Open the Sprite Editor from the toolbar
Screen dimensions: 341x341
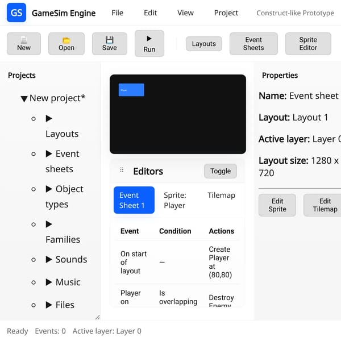308,44
